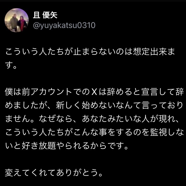186x186 pixels.
Task: Click the display name 且 優矢
Action: click(45, 15)
